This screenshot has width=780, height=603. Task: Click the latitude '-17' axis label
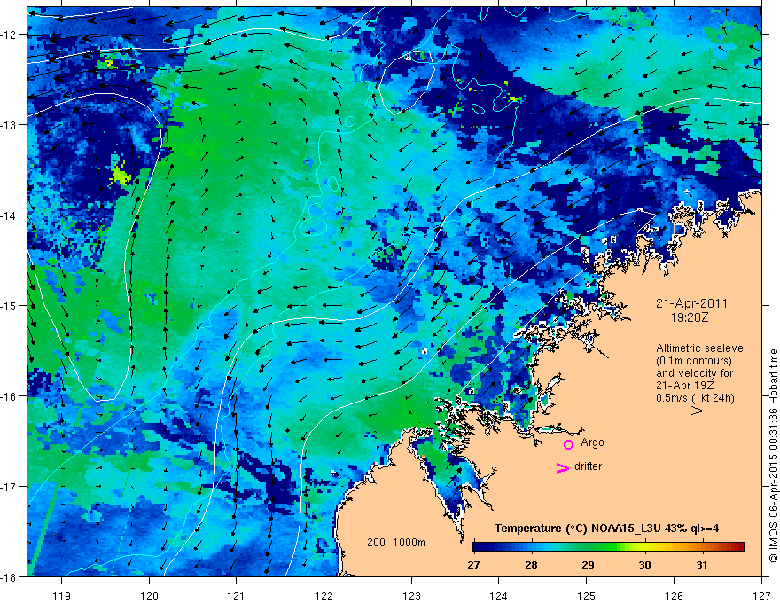click(10, 487)
